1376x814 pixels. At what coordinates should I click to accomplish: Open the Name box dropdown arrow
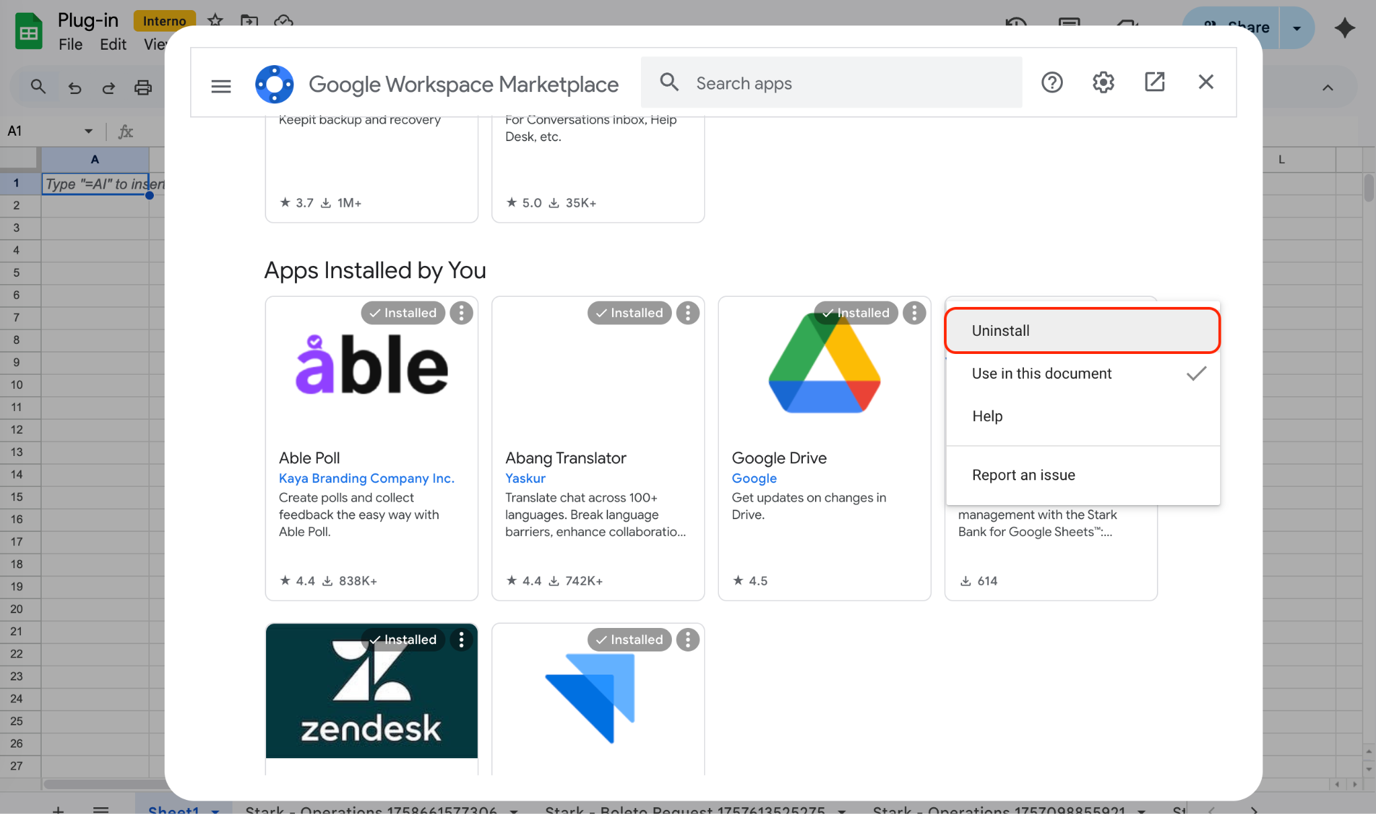tap(88, 131)
